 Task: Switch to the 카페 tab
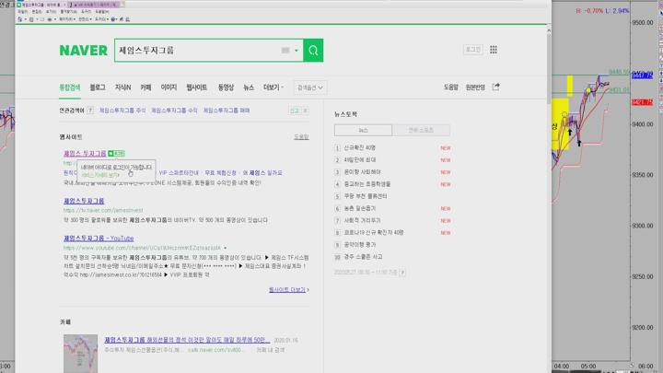145,87
